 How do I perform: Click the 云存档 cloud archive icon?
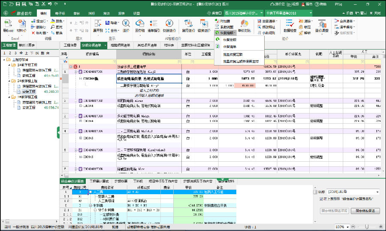pyautogui.click(x=140, y=24)
